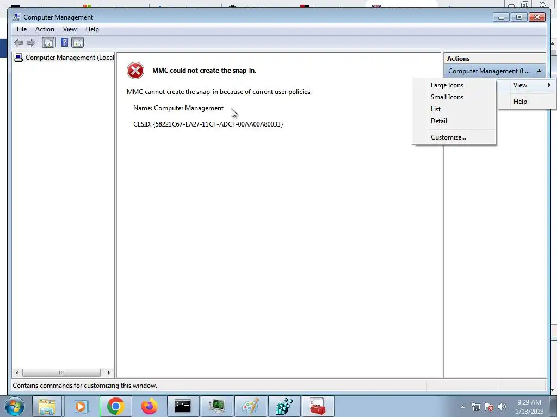
Task: Open the Action Center flag tray icon
Action: [489, 407]
